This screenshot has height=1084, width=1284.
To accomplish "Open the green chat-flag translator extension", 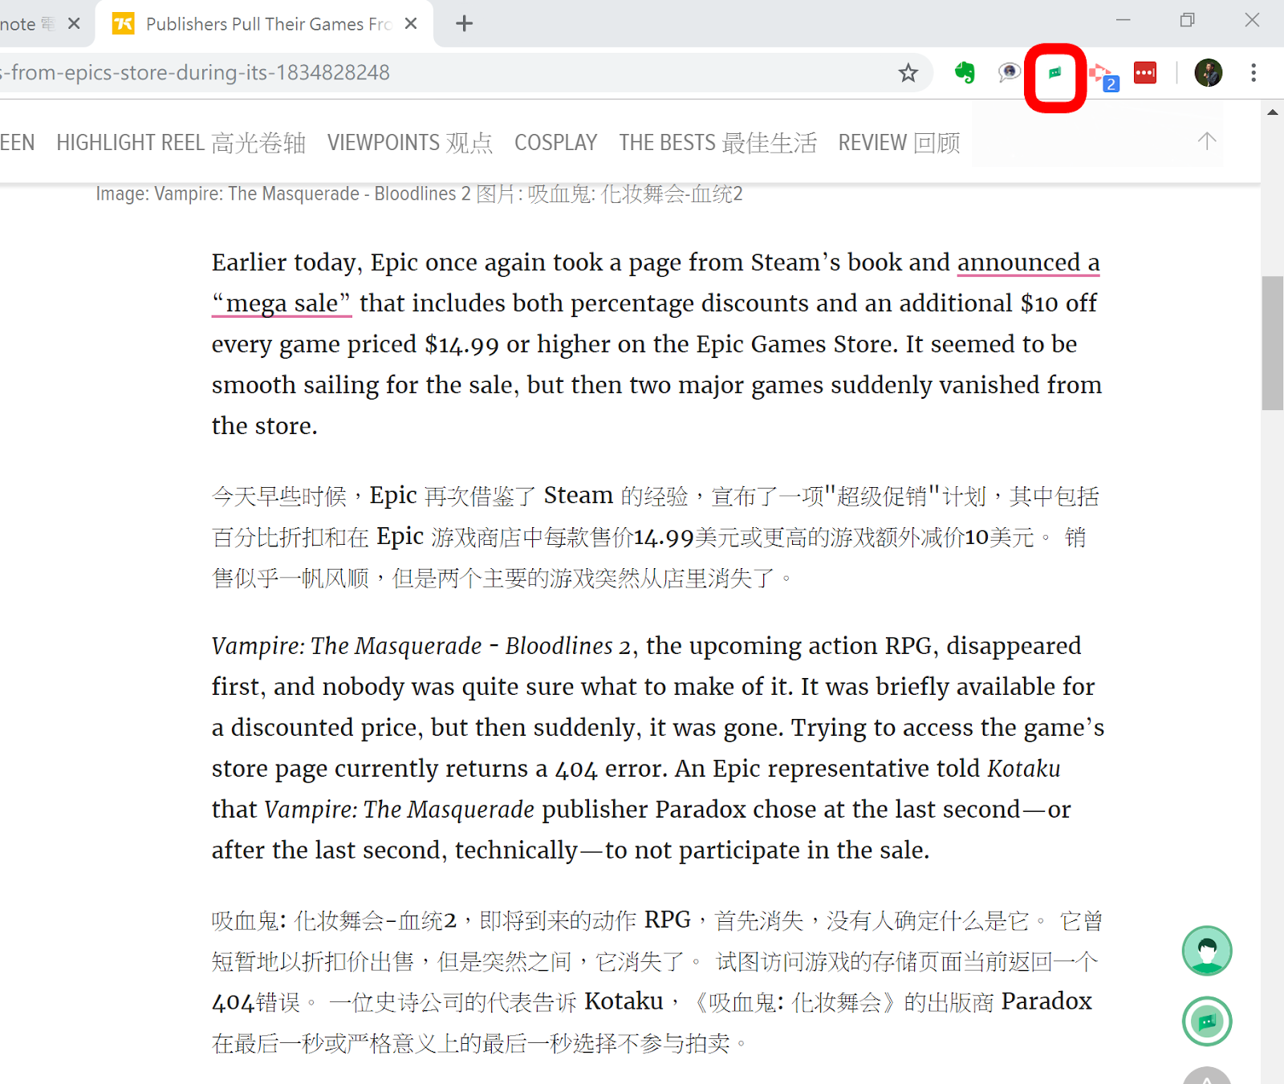I will click(1055, 73).
